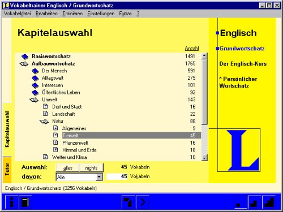This screenshot has width=283, height=212.
Task: Open the ? help menu
Action: [x=138, y=14]
